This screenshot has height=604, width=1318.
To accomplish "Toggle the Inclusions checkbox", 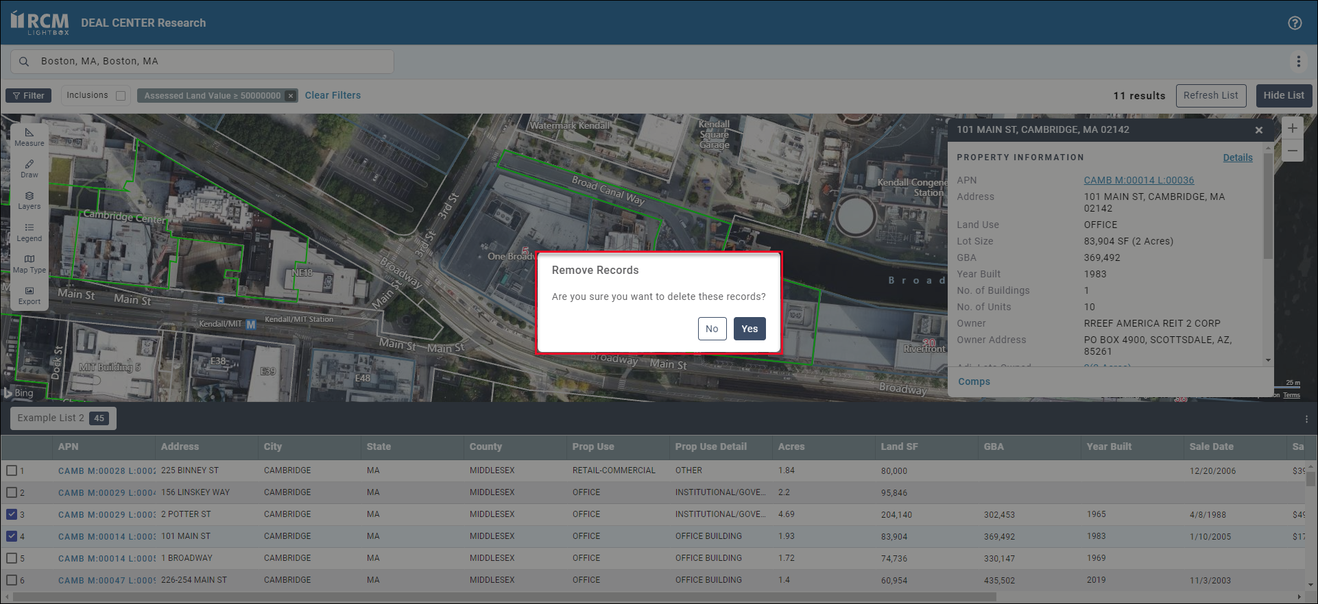I will pyautogui.click(x=121, y=96).
